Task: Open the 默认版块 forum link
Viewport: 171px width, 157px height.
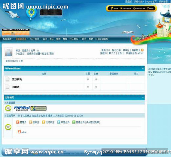Action: 17,79
